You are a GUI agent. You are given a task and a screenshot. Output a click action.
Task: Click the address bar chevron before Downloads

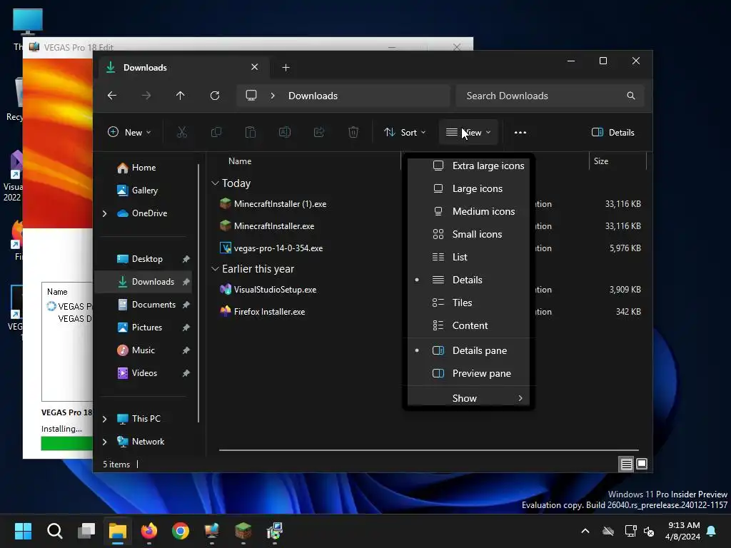click(273, 96)
